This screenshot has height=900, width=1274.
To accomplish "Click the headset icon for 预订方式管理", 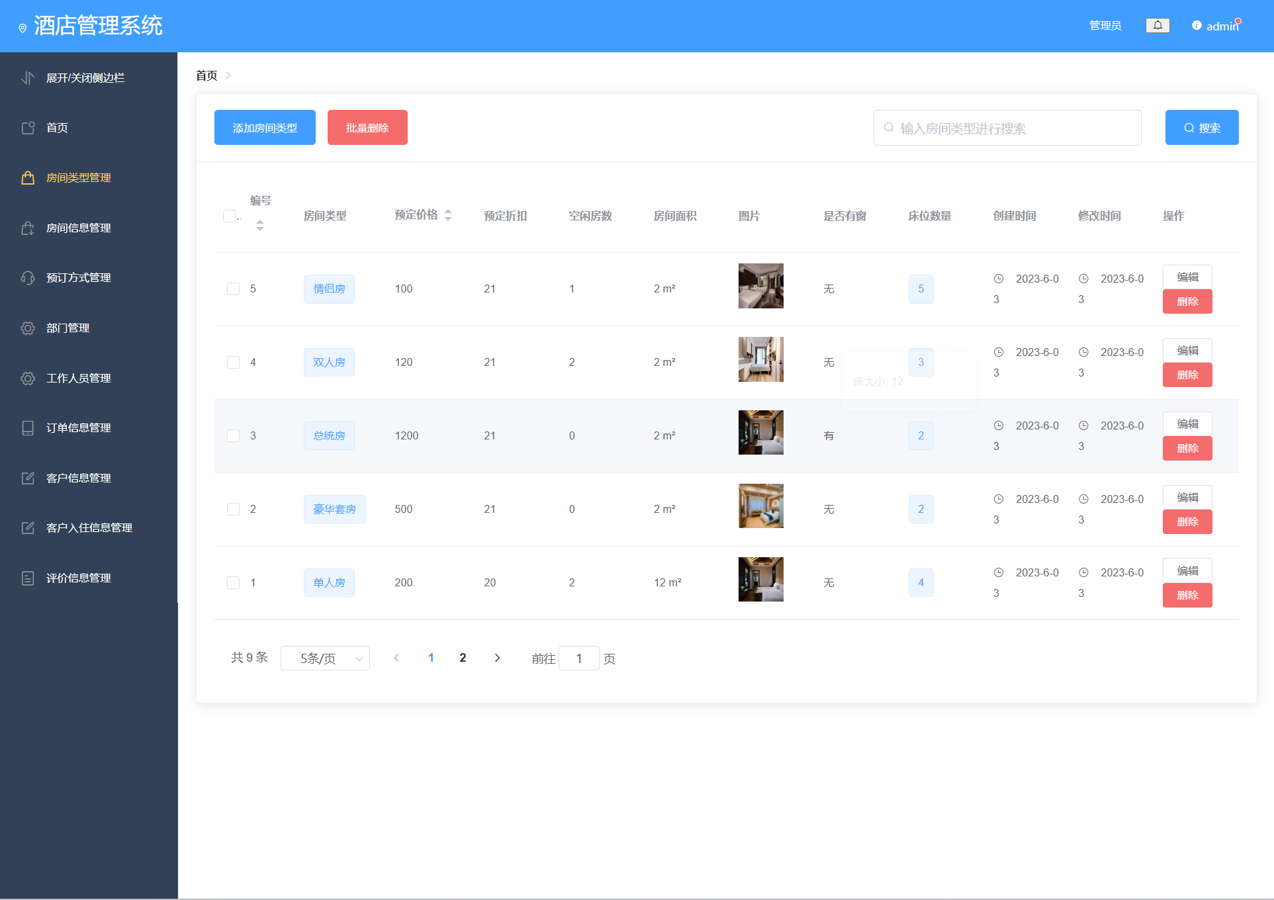I will coord(28,278).
